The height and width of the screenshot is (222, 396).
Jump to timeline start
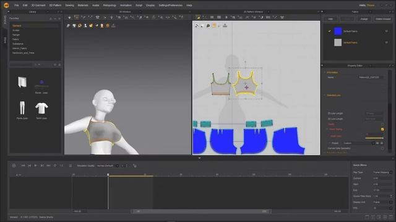(23, 166)
